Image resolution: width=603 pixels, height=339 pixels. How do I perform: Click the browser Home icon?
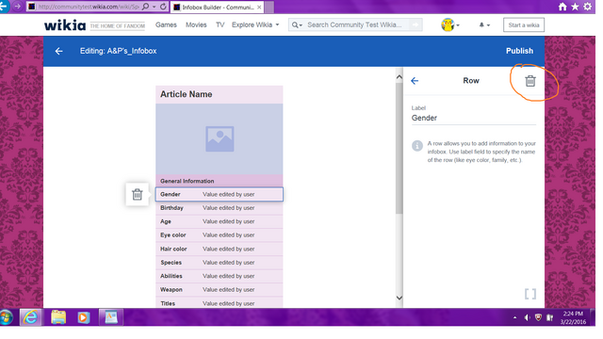pos(562,7)
